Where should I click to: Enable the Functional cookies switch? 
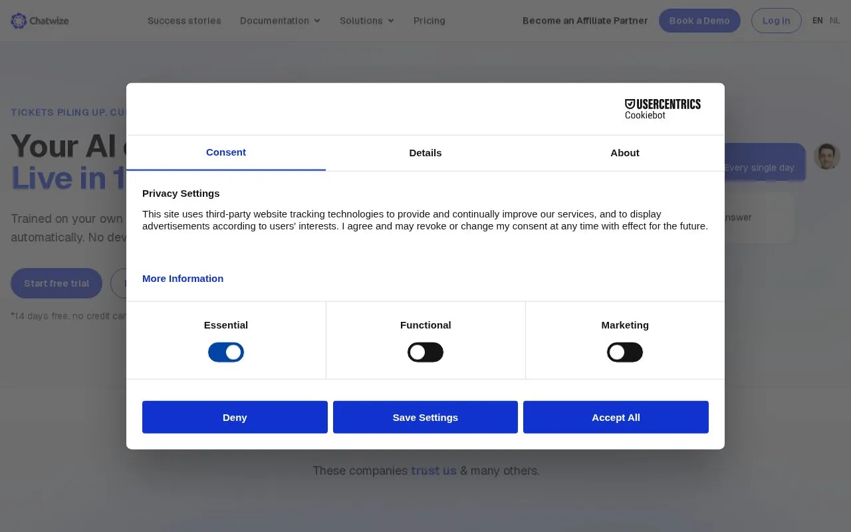[x=425, y=352]
